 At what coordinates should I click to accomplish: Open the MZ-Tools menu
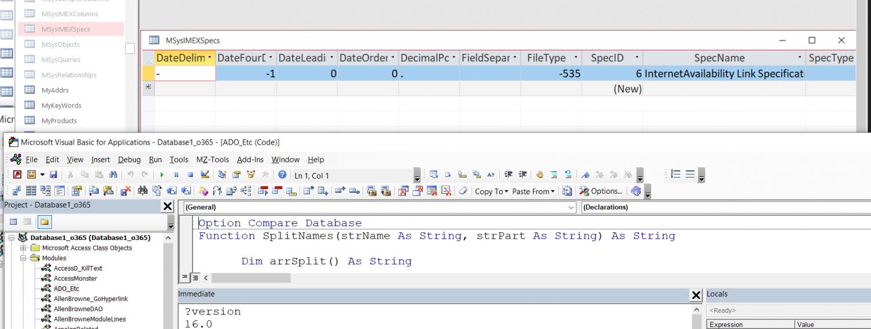[213, 160]
